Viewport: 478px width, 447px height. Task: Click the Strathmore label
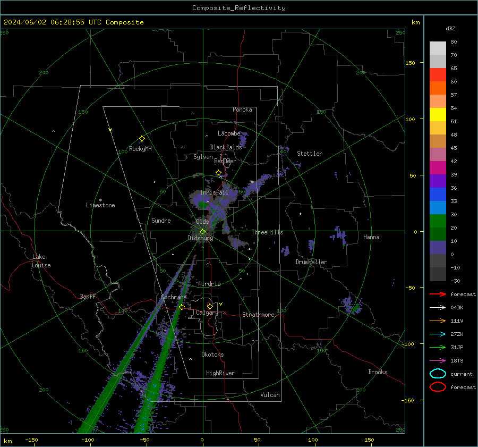(x=258, y=315)
